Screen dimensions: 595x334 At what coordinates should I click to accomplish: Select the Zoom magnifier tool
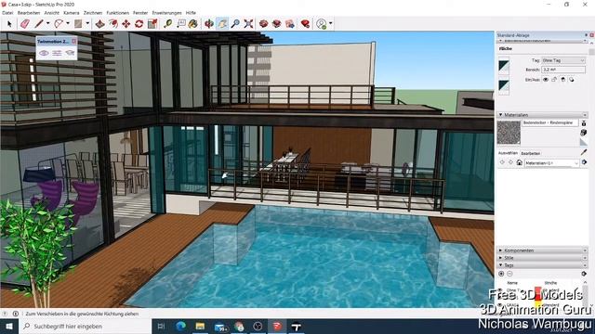point(235,24)
